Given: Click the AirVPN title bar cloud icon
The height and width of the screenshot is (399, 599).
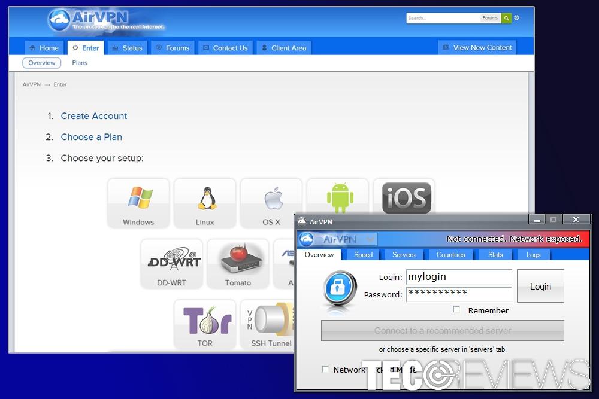Looking at the screenshot, I should [302, 221].
